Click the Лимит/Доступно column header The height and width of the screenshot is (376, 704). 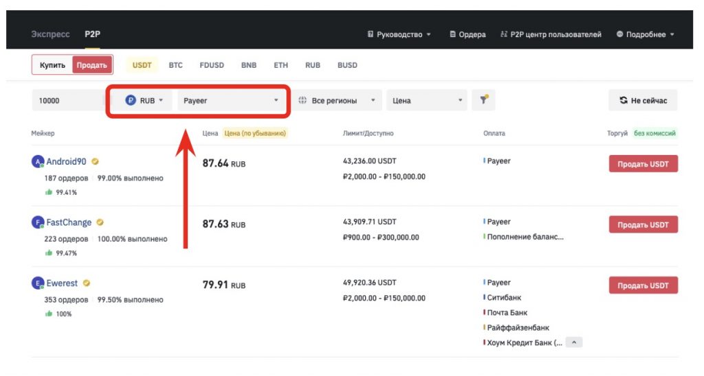click(368, 133)
